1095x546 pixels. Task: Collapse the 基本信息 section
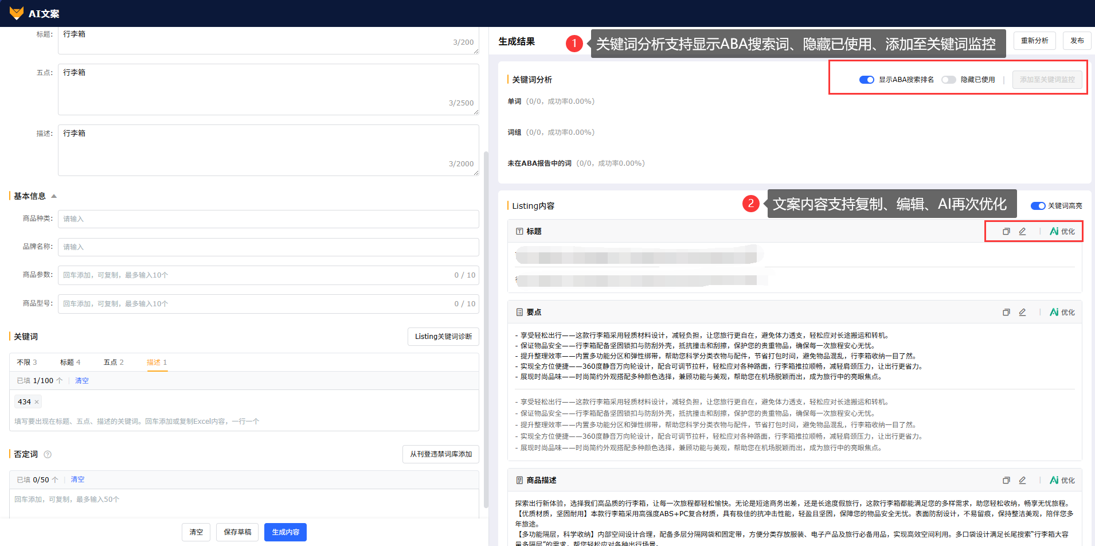(54, 196)
